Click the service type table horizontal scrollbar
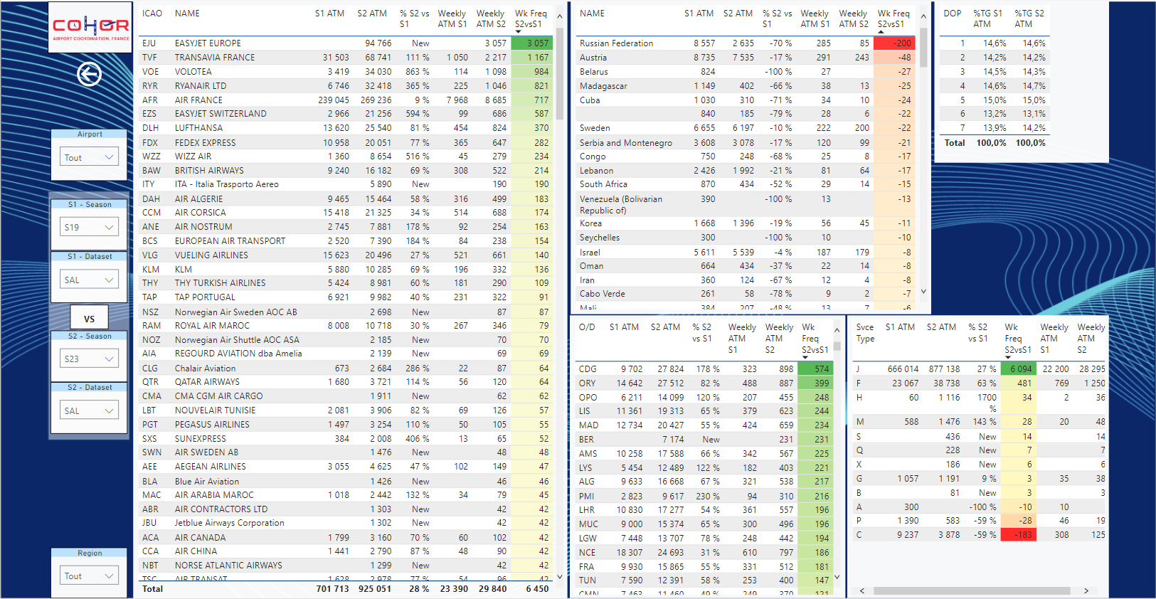This screenshot has height=599, width=1156. click(972, 590)
